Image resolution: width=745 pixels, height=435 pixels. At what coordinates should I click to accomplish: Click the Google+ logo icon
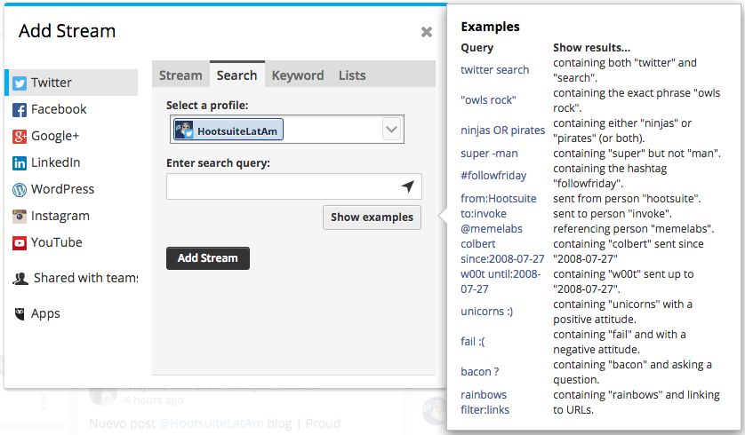20,137
